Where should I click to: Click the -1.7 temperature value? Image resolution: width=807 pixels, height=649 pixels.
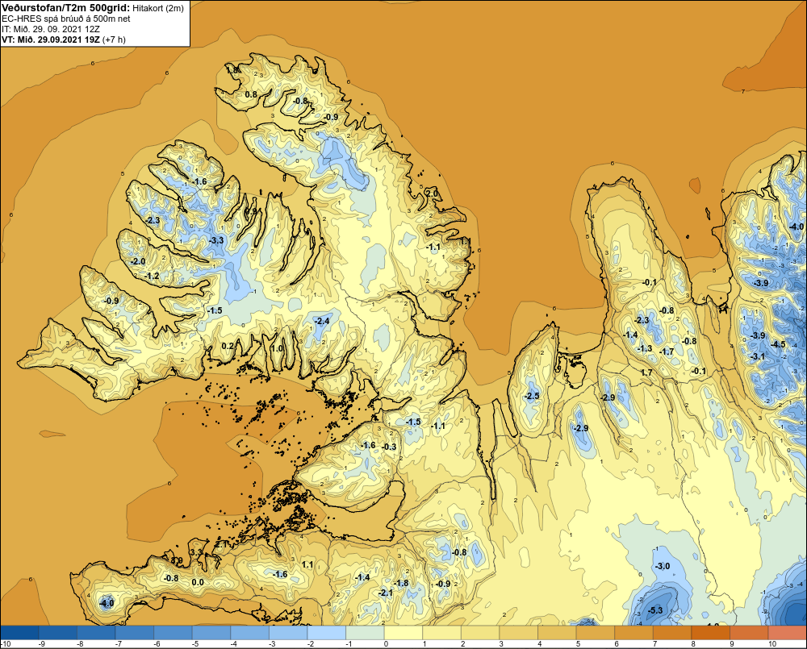667,352
